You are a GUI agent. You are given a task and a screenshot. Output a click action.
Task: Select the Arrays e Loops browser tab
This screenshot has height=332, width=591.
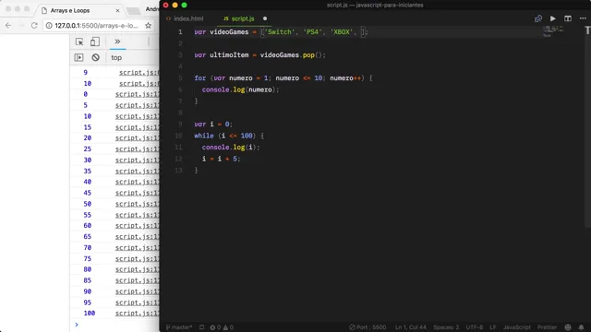tap(79, 10)
